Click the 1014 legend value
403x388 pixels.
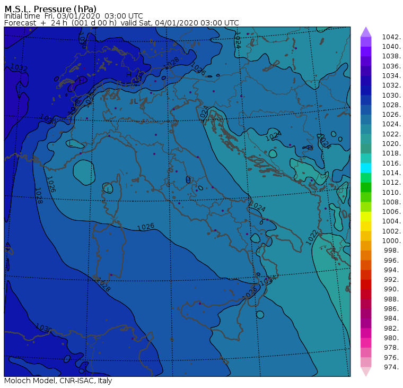tap(391, 173)
